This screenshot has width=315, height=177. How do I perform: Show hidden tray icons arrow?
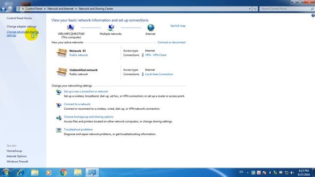point(248,173)
